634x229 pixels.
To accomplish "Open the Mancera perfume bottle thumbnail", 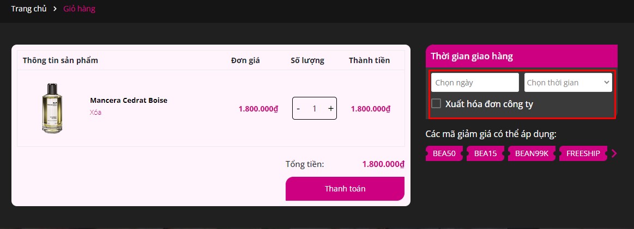I will tap(52, 108).
